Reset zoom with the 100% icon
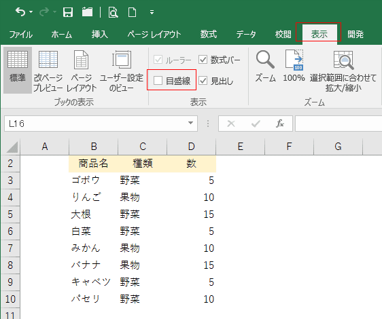The height and width of the screenshot is (319, 382). click(294, 66)
